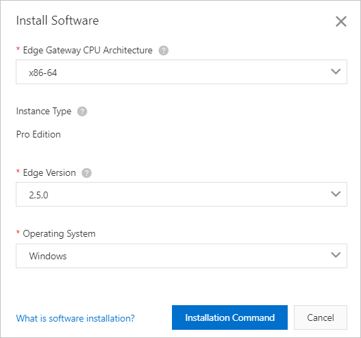Select the Pro Edition text
361x338 pixels.
[x=38, y=134]
